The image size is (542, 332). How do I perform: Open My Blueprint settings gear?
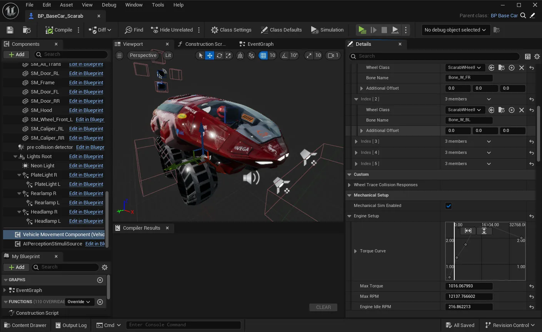pos(105,267)
